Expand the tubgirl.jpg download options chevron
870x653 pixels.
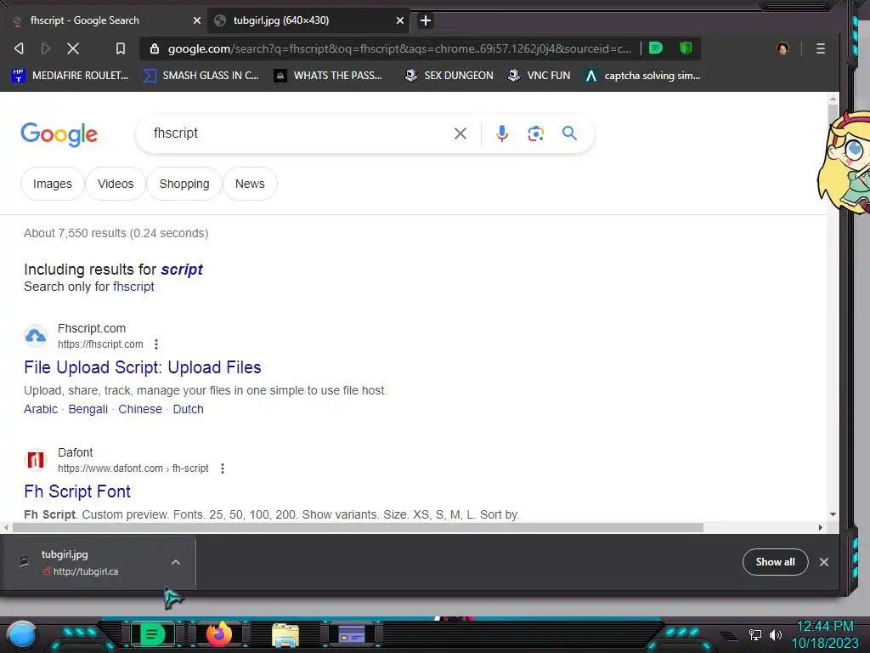176,563
